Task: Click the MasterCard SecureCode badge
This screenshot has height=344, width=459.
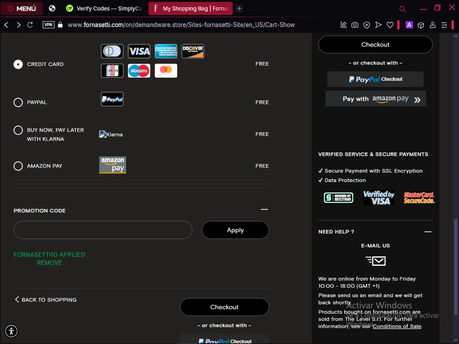Action: pyautogui.click(x=419, y=198)
